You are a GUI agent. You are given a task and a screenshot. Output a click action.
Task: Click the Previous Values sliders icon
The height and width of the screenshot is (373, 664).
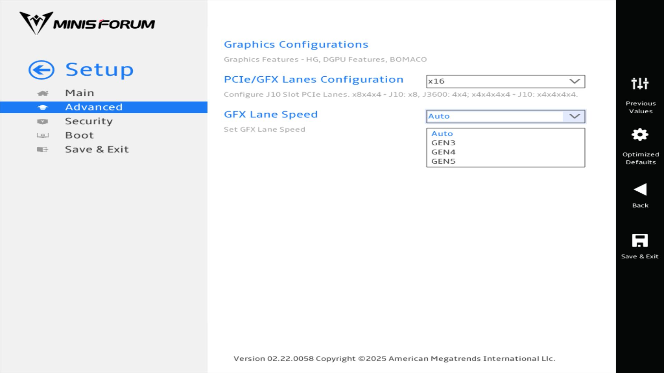tap(640, 84)
